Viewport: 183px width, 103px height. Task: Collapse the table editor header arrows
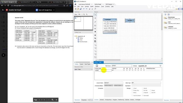click(x=160, y=66)
